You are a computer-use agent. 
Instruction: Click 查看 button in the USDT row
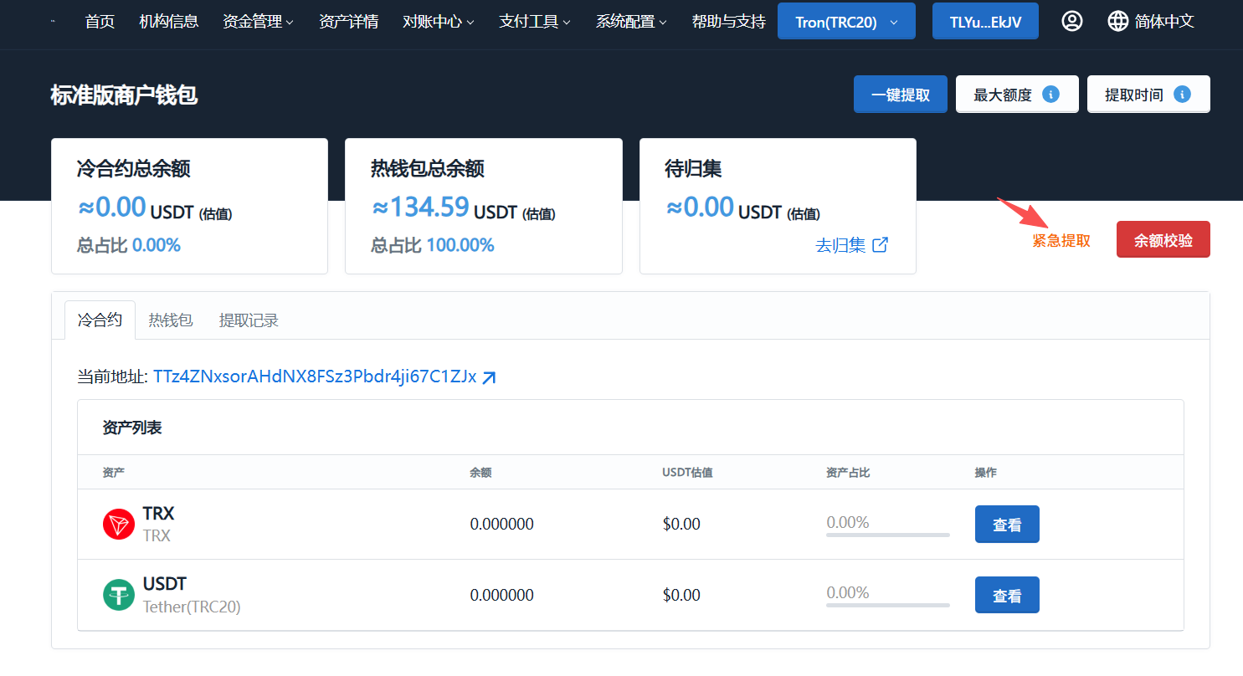click(1007, 595)
